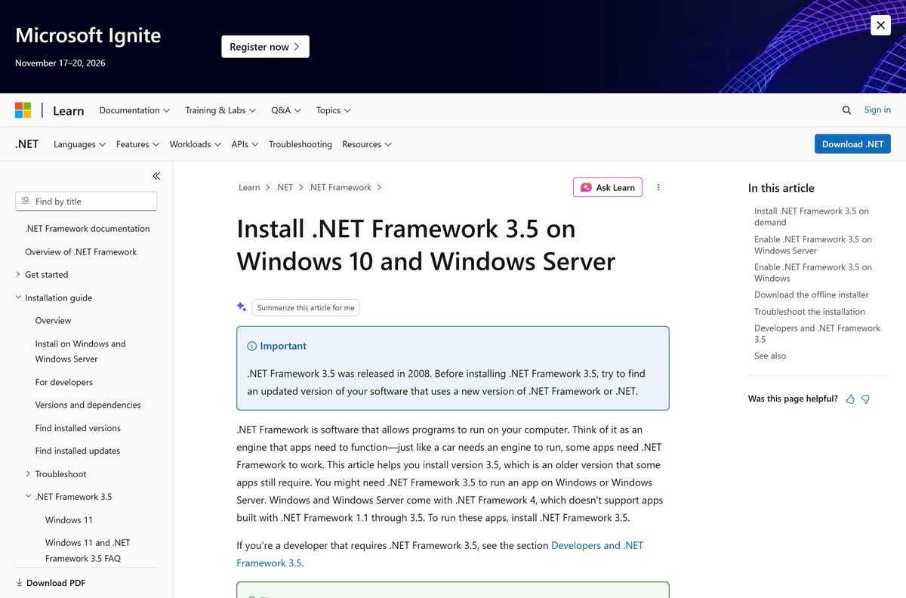Open the For developers sidebar item

(x=64, y=382)
